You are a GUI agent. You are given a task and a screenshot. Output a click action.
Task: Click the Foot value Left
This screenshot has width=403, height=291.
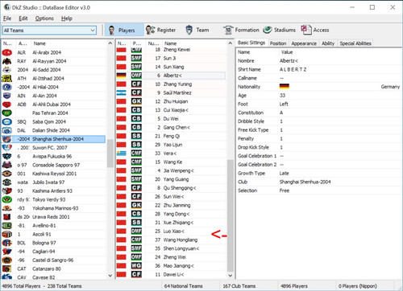(284, 104)
